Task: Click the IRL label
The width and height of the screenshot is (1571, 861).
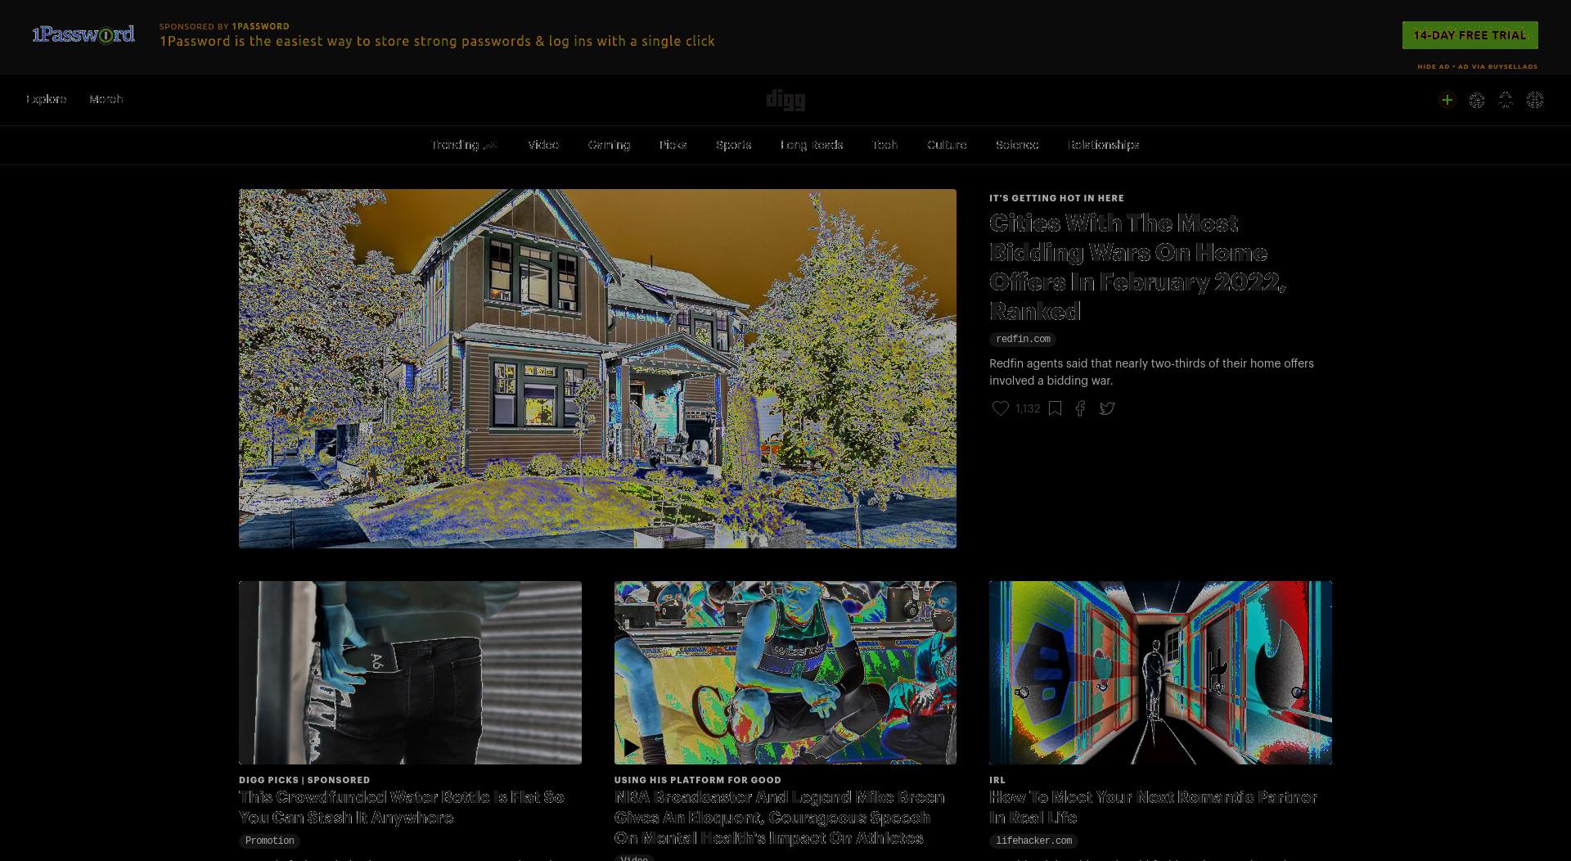Action: 997,780
